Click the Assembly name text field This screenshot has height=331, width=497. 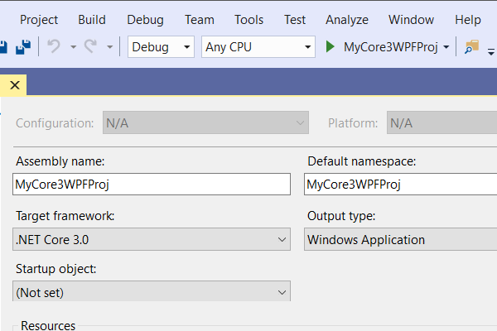click(152, 185)
